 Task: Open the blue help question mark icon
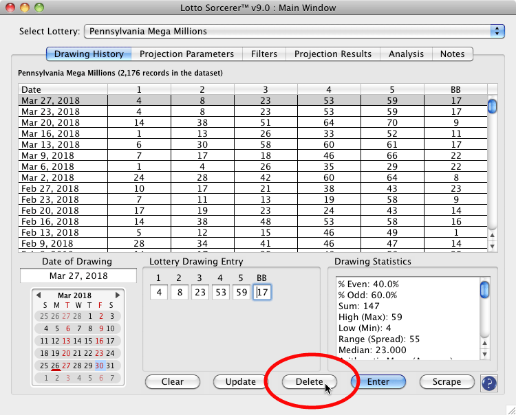tap(488, 383)
